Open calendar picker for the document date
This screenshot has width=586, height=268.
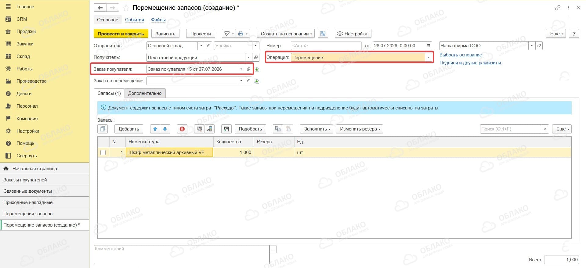pos(429,46)
